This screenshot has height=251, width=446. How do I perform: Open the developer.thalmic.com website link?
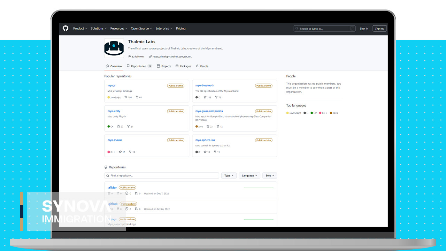[172, 56]
